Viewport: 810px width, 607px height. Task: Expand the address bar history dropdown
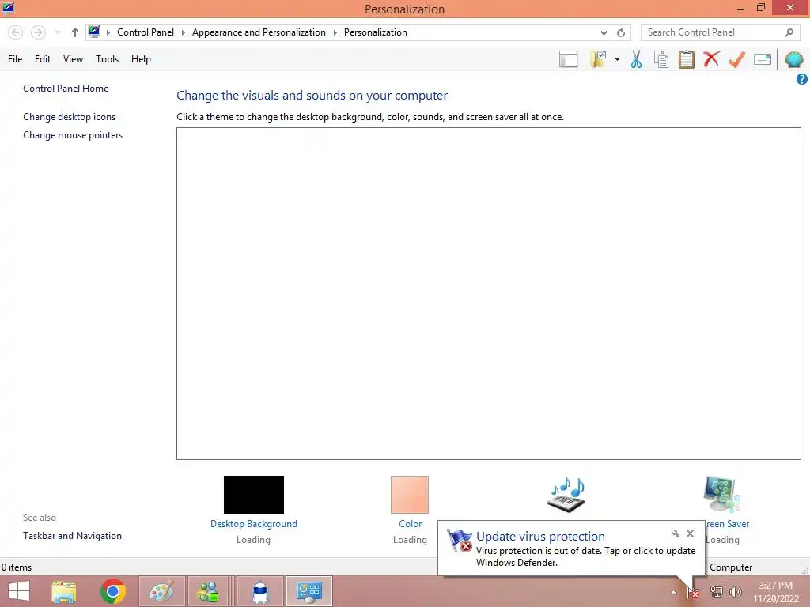pyautogui.click(x=604, y=32)
